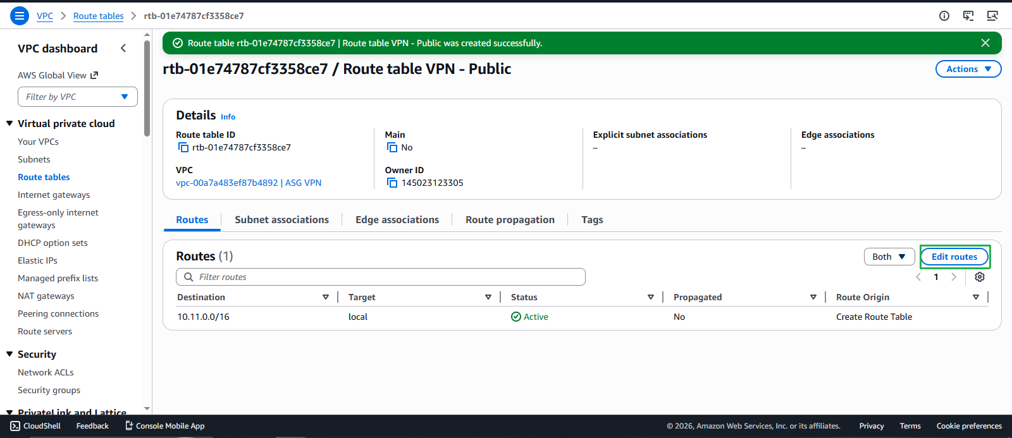Open Internet gateways in sidebar
1012x438 pixels.
coord(54,195)
